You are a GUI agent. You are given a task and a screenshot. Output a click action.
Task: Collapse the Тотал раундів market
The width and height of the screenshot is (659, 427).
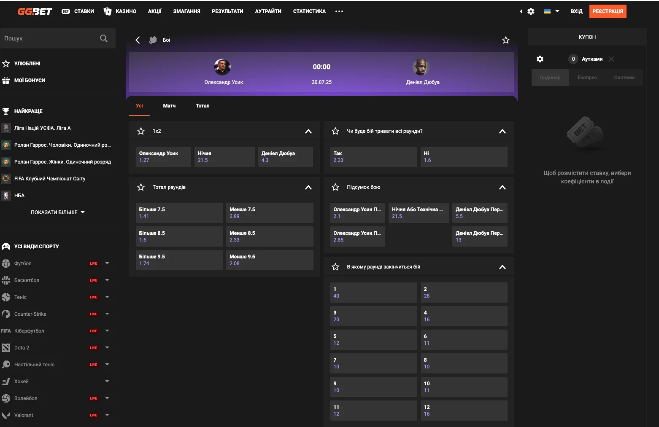click(308, 187)
